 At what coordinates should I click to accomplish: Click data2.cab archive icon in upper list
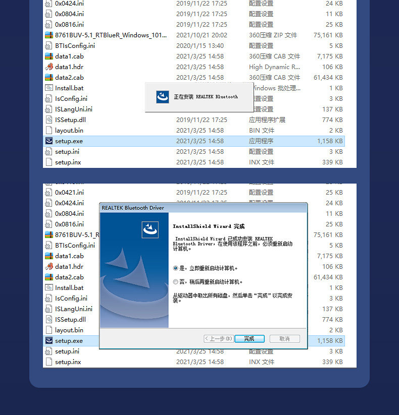49,77
